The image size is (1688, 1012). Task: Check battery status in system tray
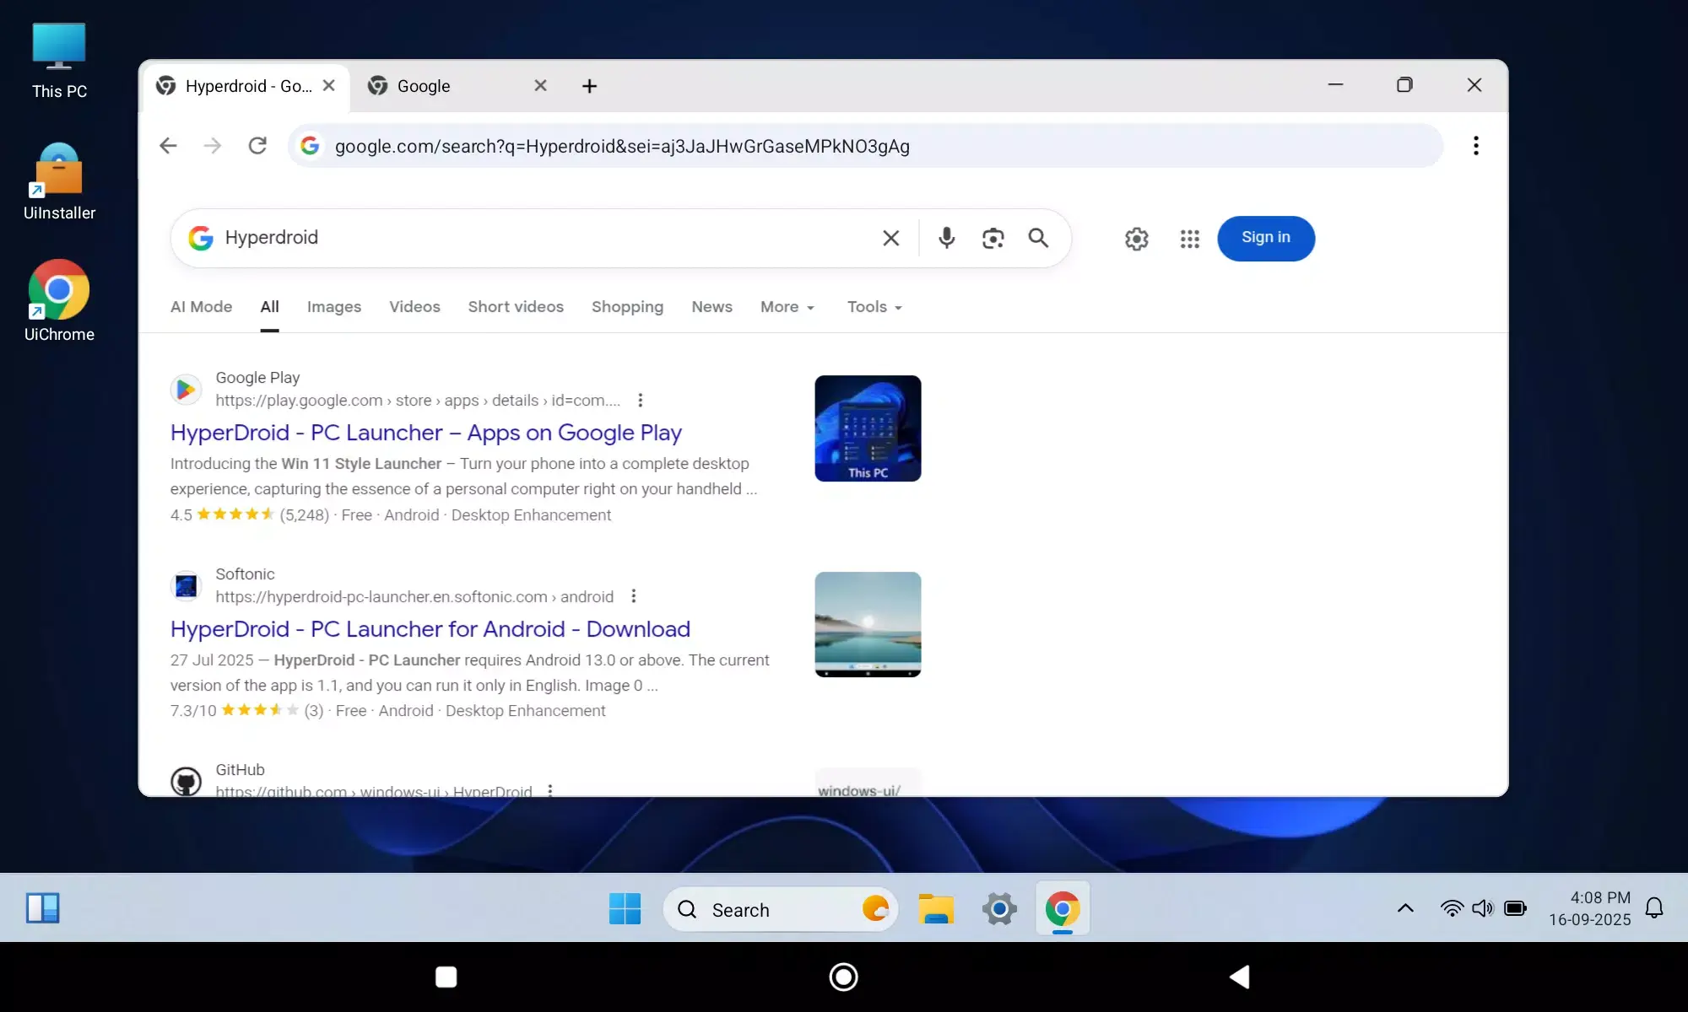click(1514, 908)
